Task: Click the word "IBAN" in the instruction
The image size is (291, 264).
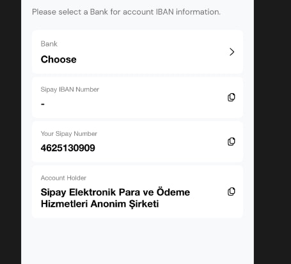Action: 165,12
